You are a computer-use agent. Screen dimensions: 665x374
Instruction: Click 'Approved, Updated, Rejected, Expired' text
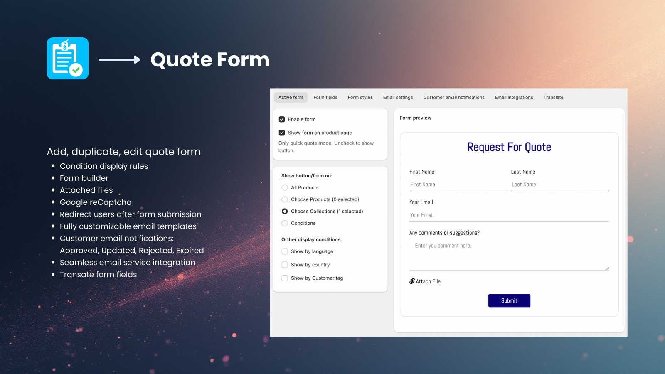[x=132, y=251]
